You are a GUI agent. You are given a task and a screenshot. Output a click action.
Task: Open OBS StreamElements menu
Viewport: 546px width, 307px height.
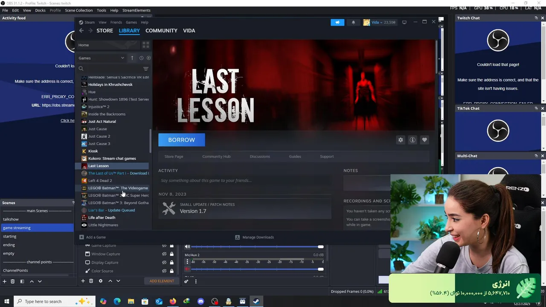pos(136,10)
